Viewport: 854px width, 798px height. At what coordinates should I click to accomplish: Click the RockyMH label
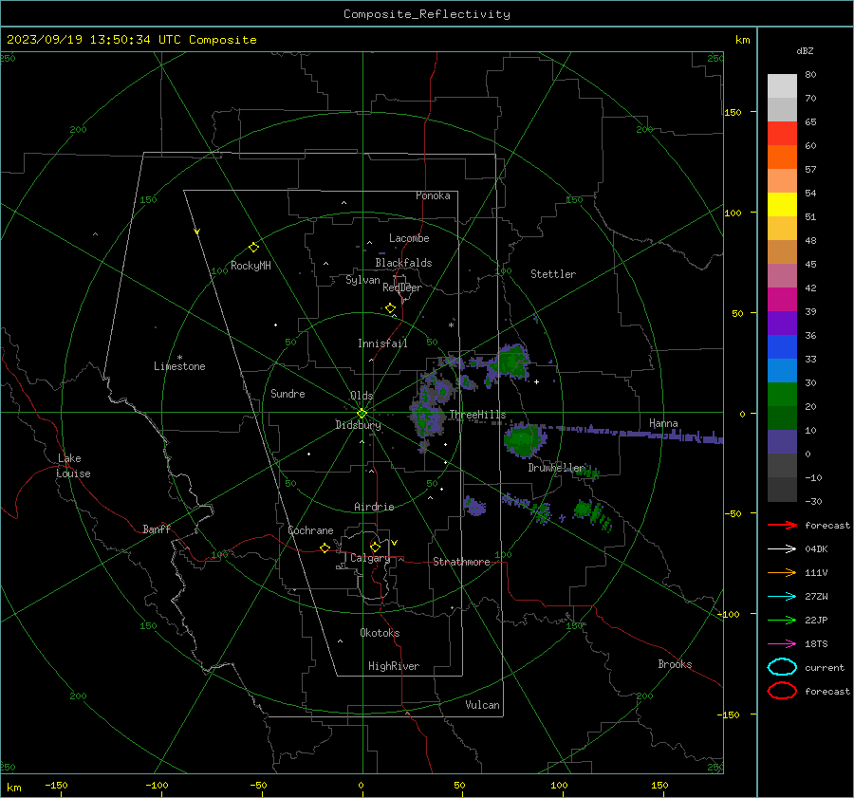tap(251, 266)
